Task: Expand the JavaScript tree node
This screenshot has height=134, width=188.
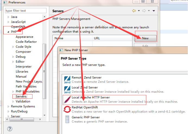Action: (8, 22)
